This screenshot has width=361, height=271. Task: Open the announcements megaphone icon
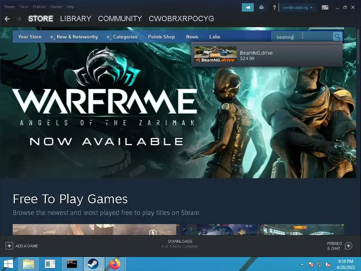point(248,7)
